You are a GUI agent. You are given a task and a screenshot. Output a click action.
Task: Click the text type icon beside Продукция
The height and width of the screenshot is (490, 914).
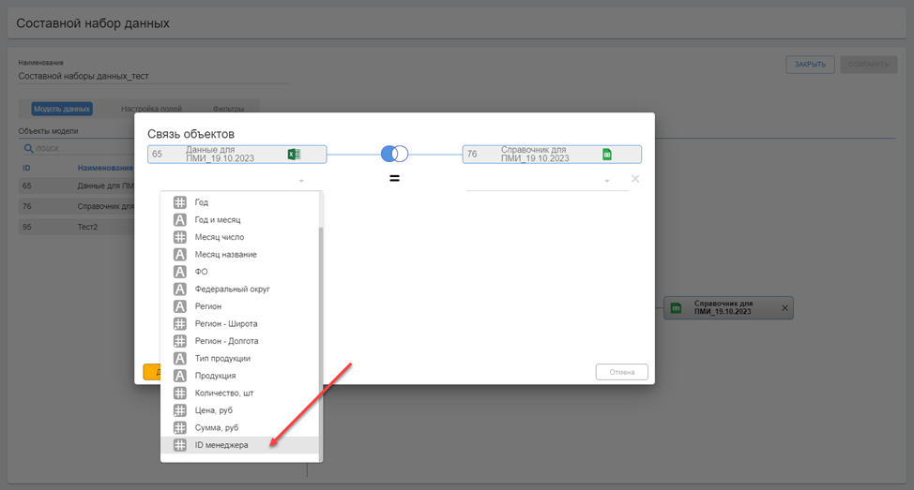click(180, 376)
